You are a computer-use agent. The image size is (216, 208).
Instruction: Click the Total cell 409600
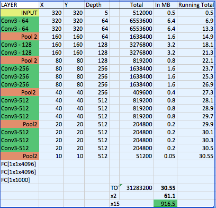click(x=137, y=92)
